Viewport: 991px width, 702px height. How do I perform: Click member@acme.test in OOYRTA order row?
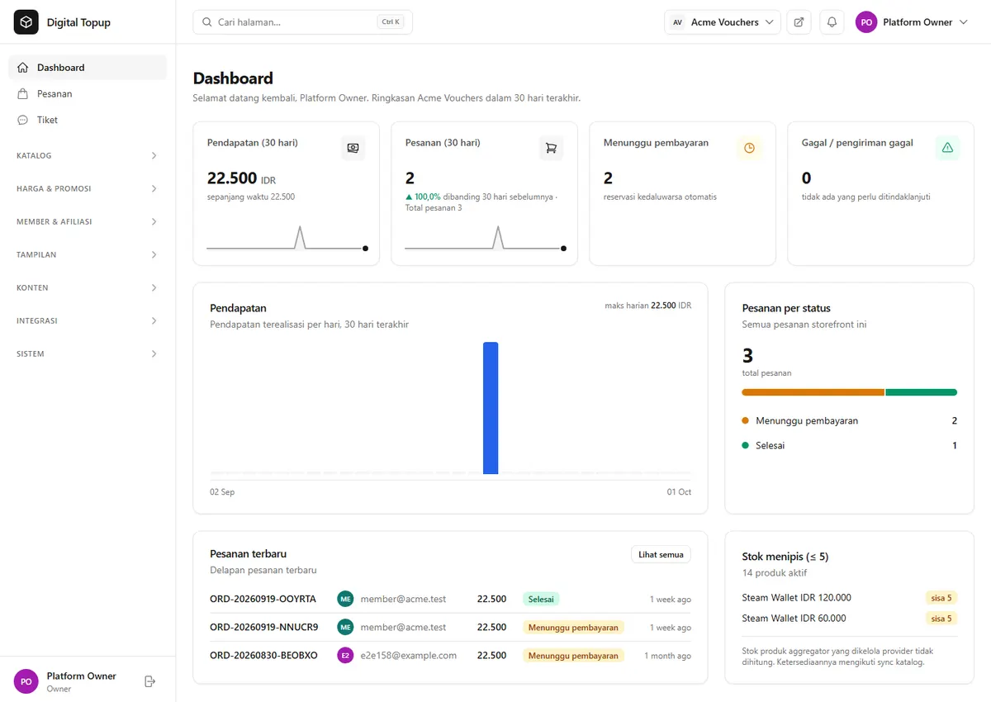(x=403, y=599)
